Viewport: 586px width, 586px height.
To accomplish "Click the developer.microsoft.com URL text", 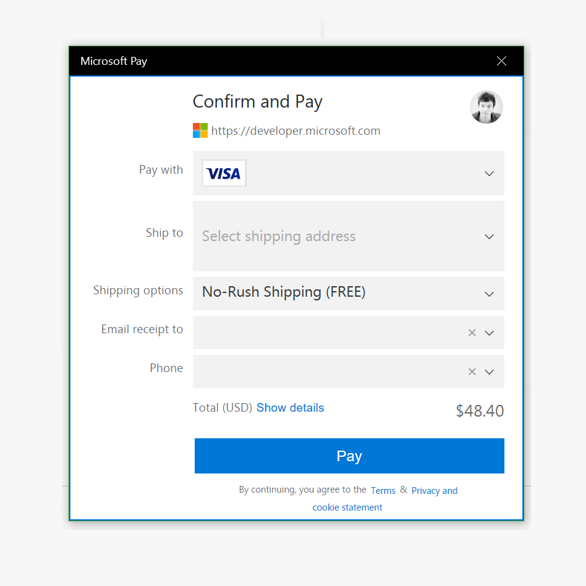I will tap(295, 131).
